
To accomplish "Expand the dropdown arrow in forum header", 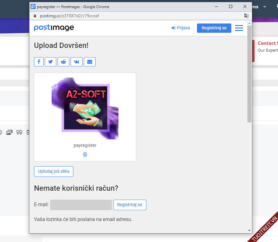I will tap(264, 7).
